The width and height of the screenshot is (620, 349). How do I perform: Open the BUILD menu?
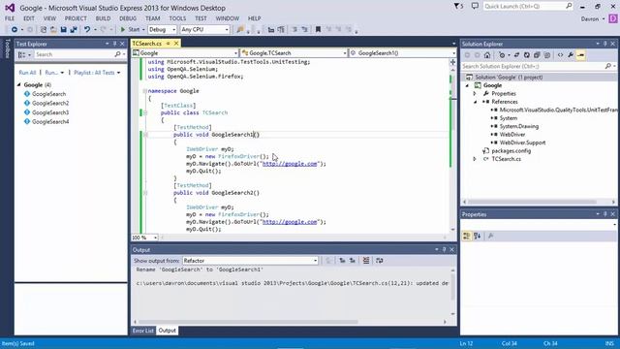point(103,18)
